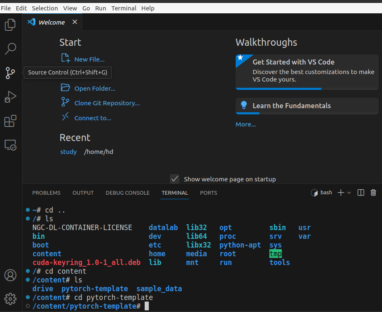Screen dimensions: 382x312
Task: Click datalab in terminal listing
Action: tap(163, 228)
